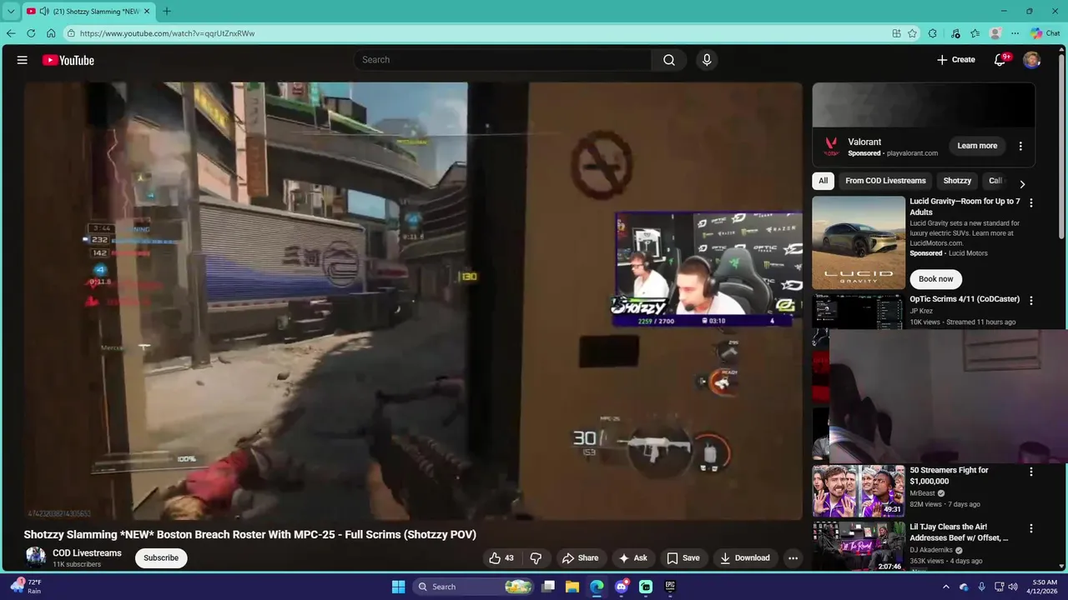Screen dimensions: 1068x600
Task: Open options for Lil TJay video
Action: click(x=1031, y=528)
